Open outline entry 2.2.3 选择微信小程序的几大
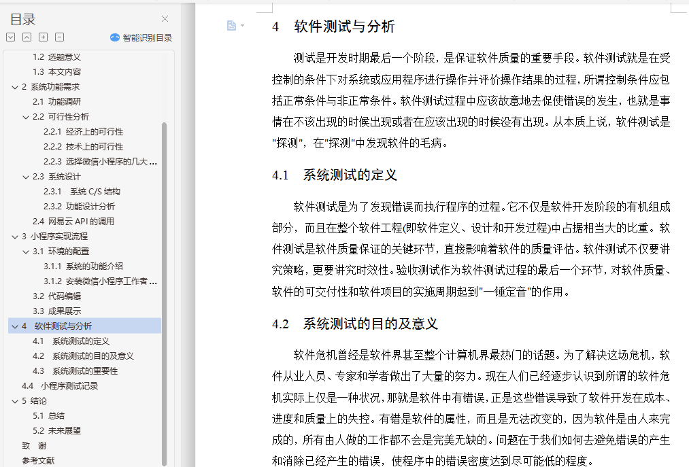Screen dimensions: 689x467 [100, 162]
